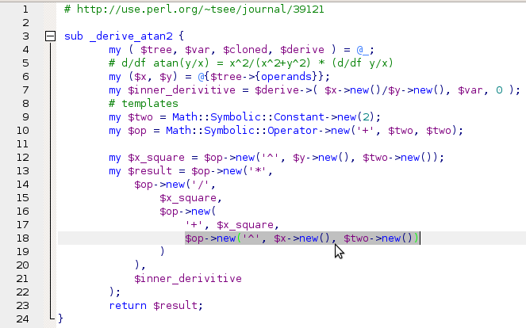526x328 pixels.
Task: Click the highlighted '$op->new('^', $x->new()' selection
Action: tap(302, 238)
